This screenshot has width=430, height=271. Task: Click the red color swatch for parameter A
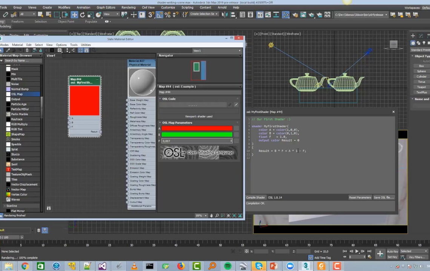tap(197, 128)
